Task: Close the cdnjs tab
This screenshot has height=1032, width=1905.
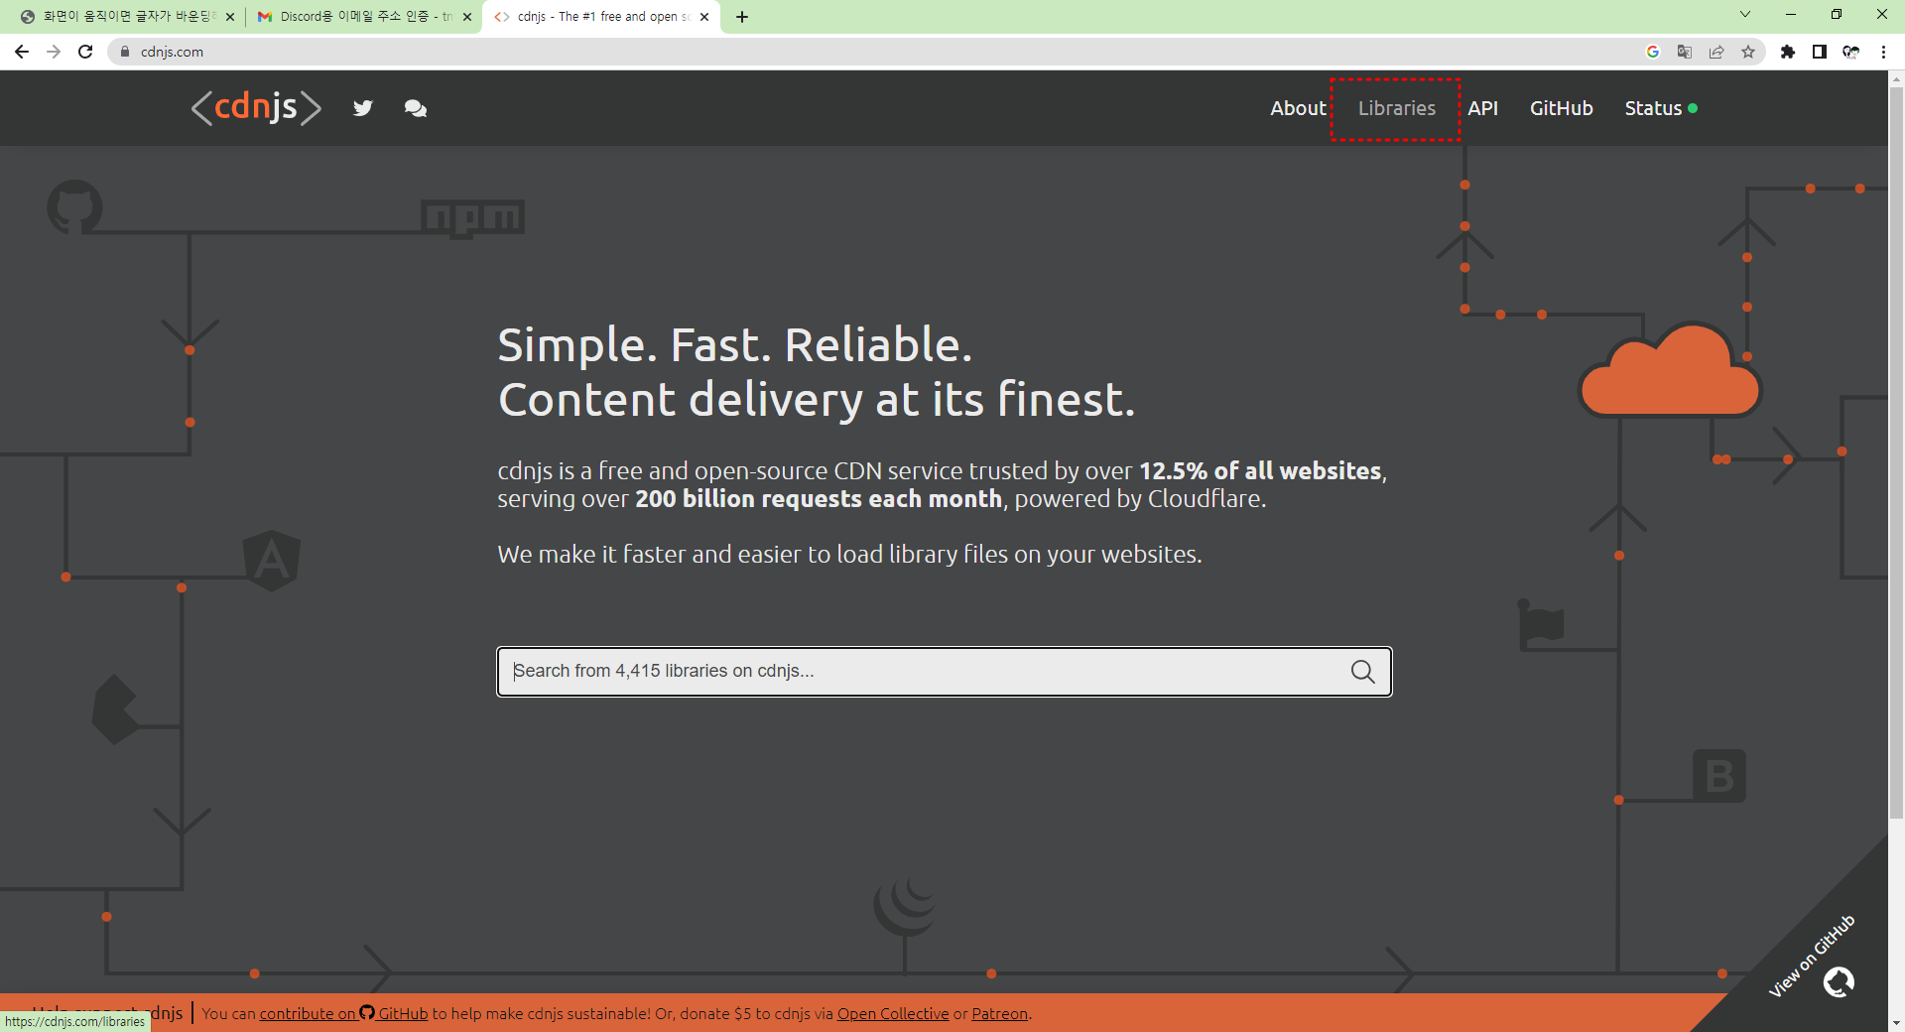Action: click(704, 17)
